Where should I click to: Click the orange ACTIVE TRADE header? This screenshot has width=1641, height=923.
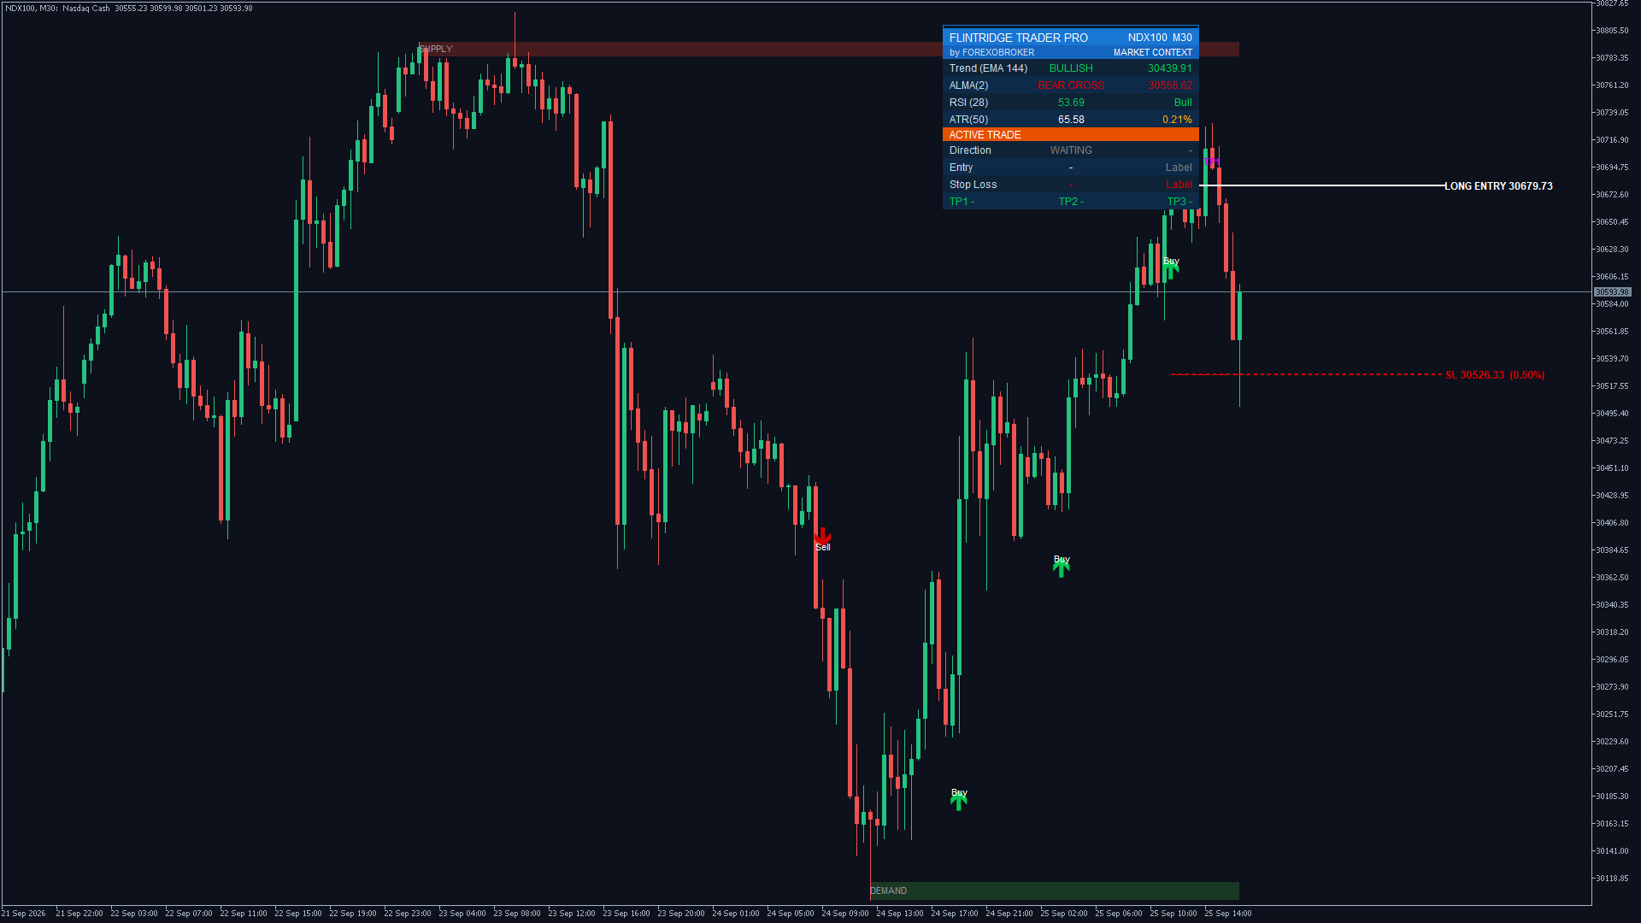point(1071,135)
